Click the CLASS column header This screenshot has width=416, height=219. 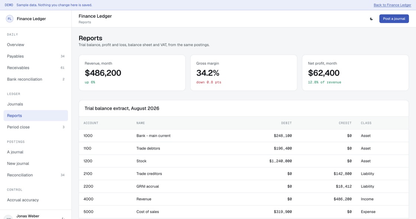pyautogui.click(x=366, y=123)
